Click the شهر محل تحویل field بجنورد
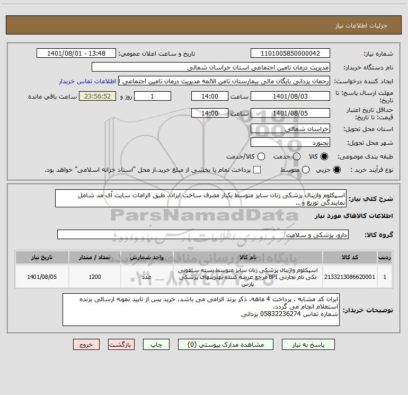The image size is (408, 395). click(290, 143)
